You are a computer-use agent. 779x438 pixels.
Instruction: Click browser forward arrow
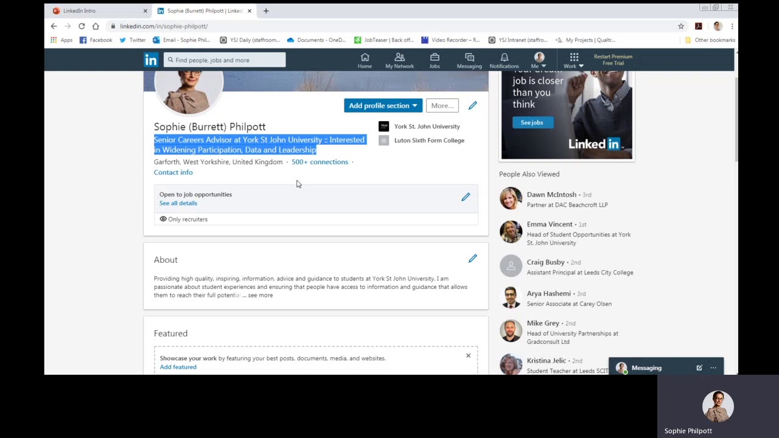[68, 26]
